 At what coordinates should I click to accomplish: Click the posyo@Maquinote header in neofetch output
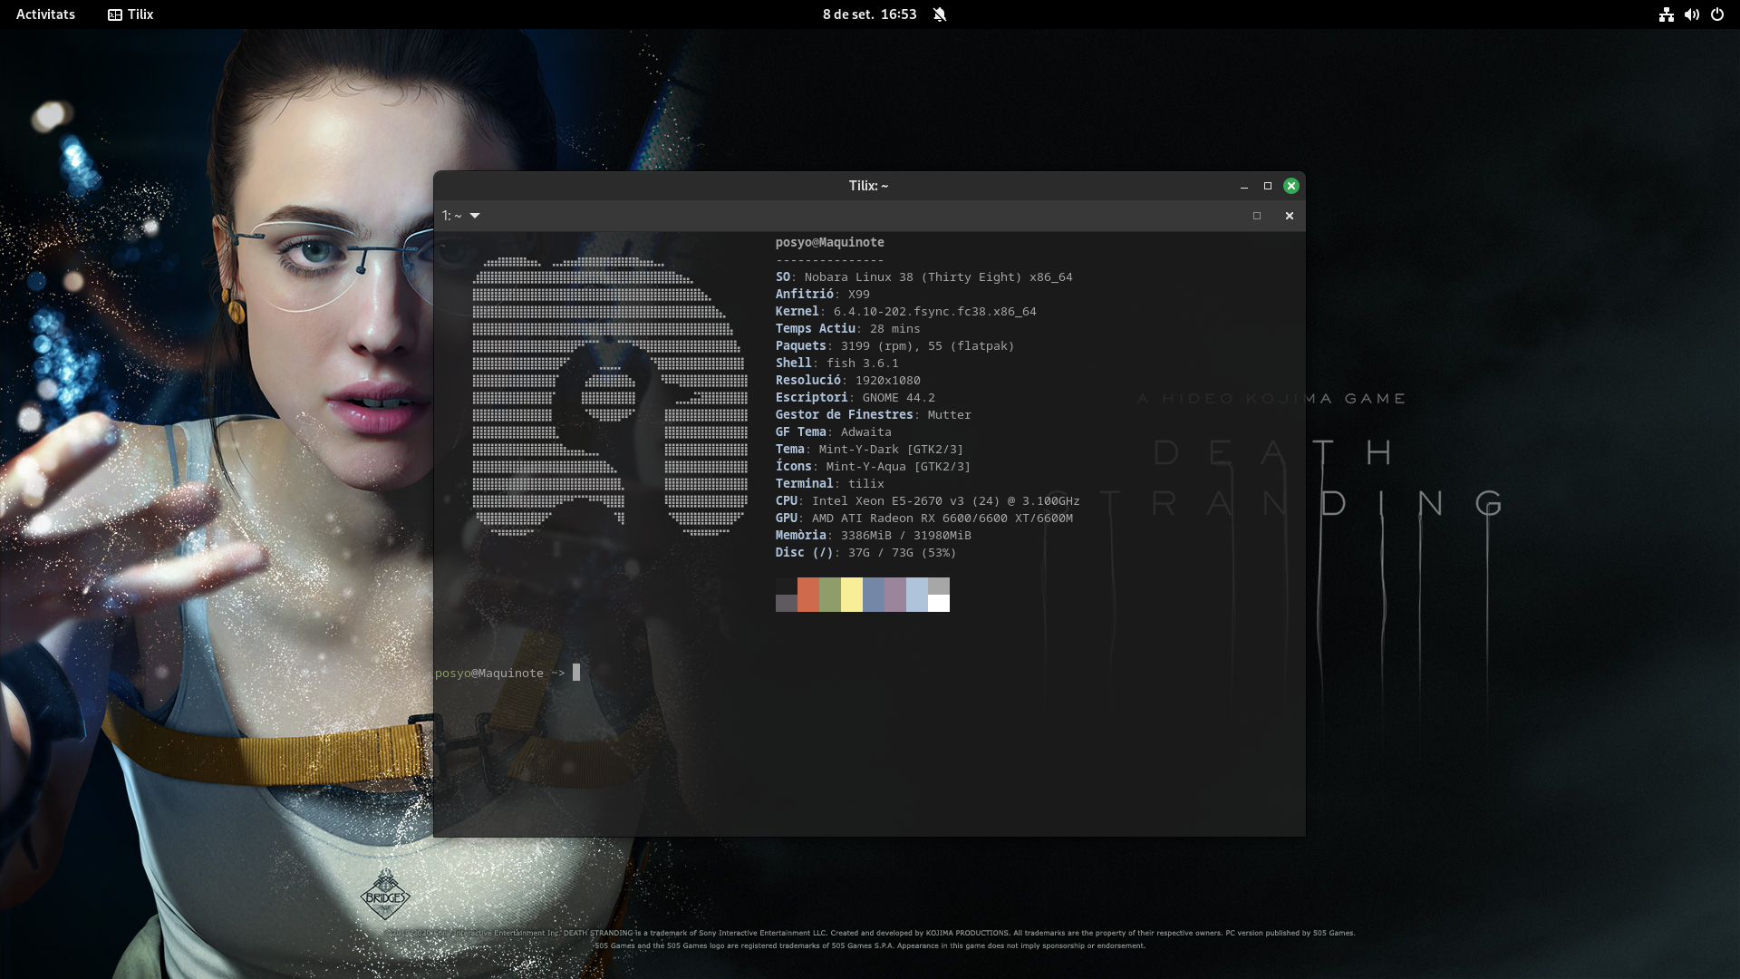tap(829, 242)
